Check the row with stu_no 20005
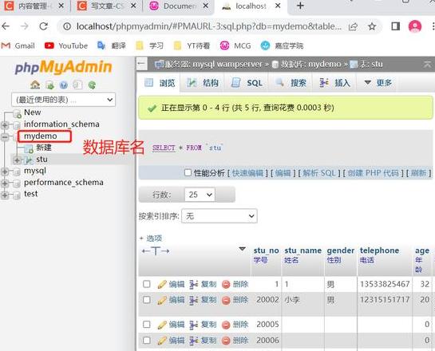This screenshot has width=435, height=351. point(147,325)
